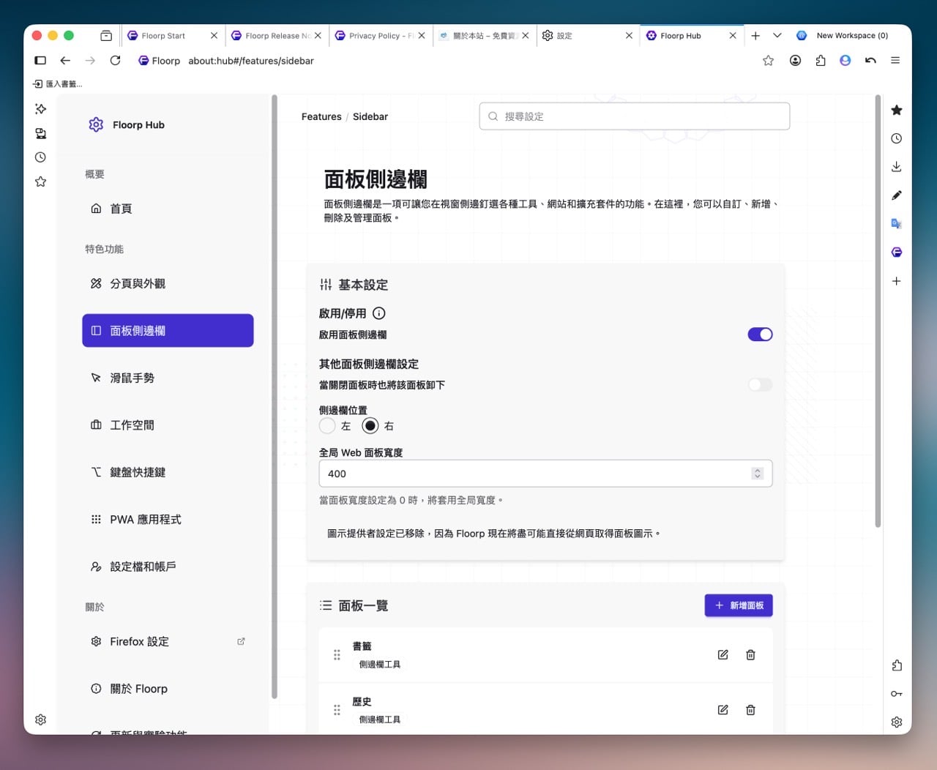Viewport: 937px width, 770px height.
Task: Edit the 書籤 panel entry
Action: coord(723,655)
